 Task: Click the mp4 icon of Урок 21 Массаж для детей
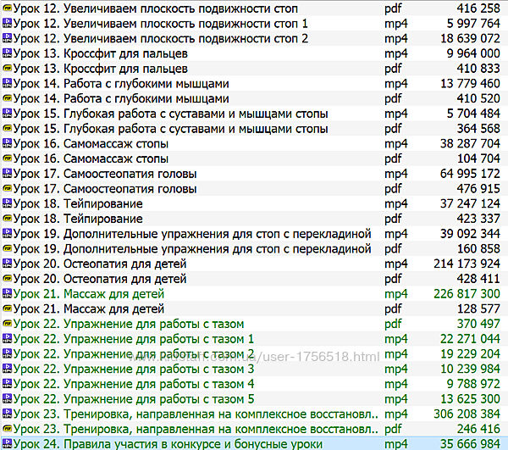click(8, 294)
